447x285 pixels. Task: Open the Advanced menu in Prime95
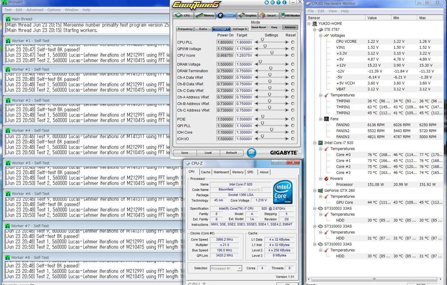pyautogui.click(x=34, y=10)
